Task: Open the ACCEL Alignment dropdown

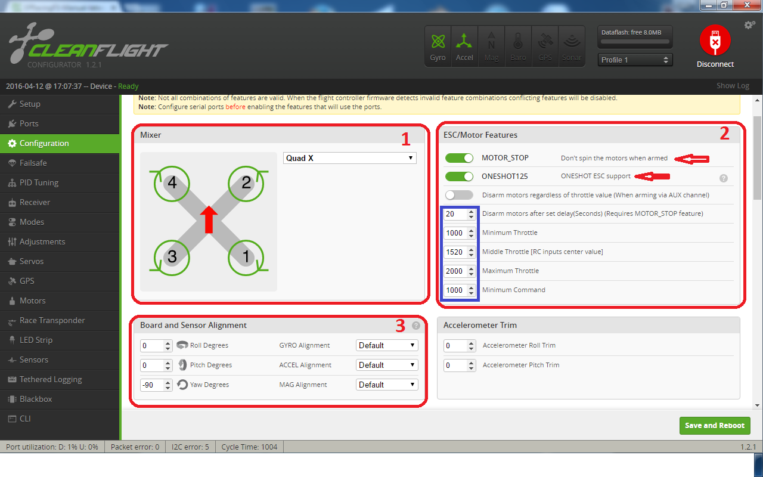Action: pos(387,365)
